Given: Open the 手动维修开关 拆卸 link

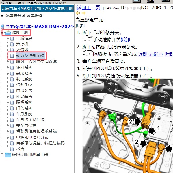Looking at the screenshot, I should [125, 40].
